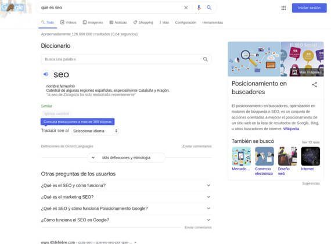Click the Similar label
Viewport: 331px width, 244px height.
point(46,106)
